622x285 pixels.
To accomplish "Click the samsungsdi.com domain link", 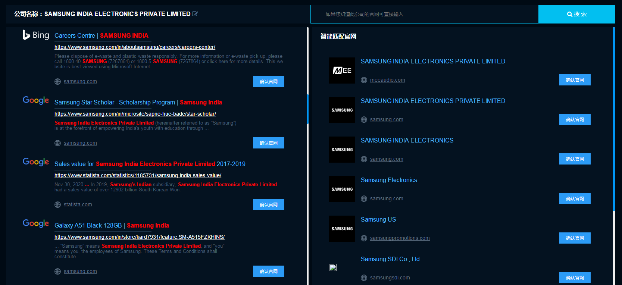I will (390, 278).
